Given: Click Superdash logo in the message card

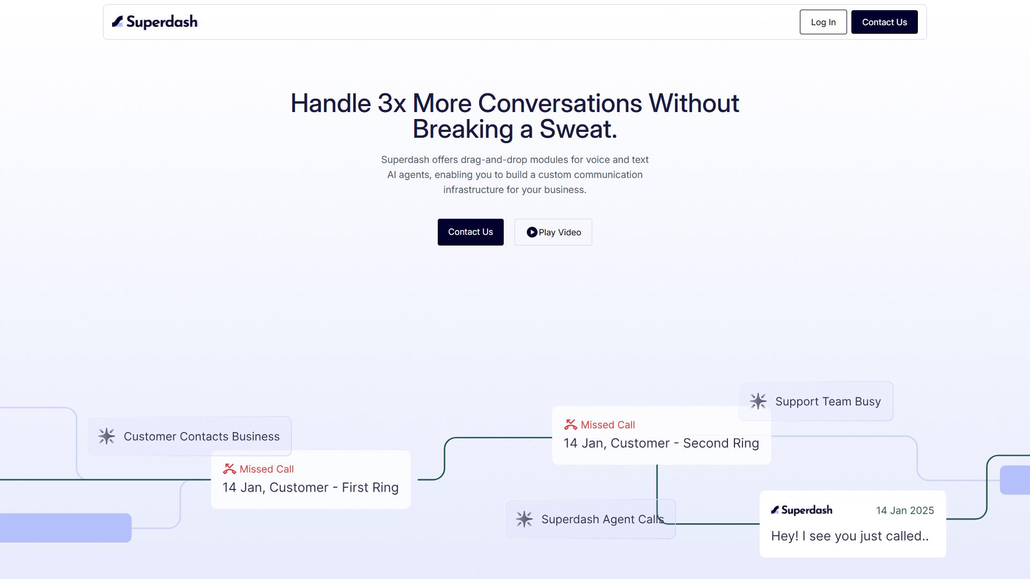Looking at the screenshot, I should point(801,510).
